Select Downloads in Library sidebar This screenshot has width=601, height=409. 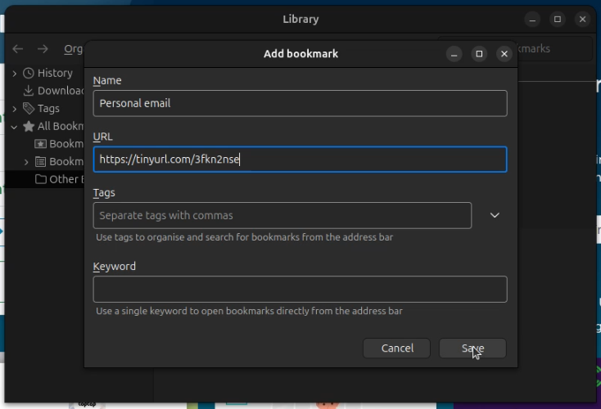pos(61,91)
